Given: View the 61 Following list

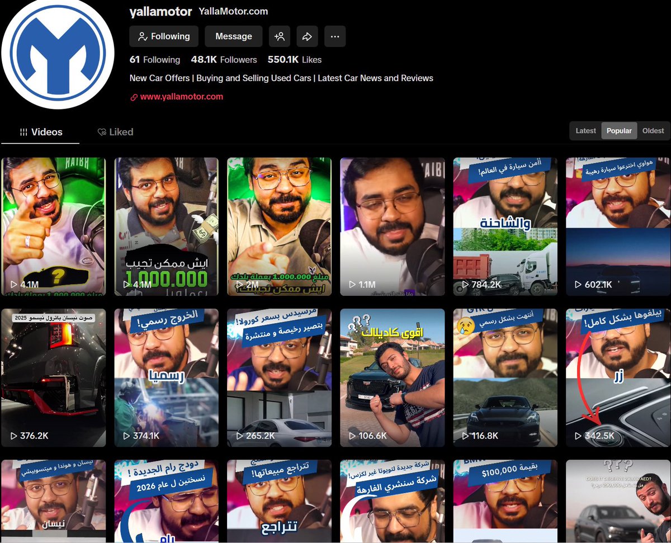Looking at the screenshot, I should 155,60.
